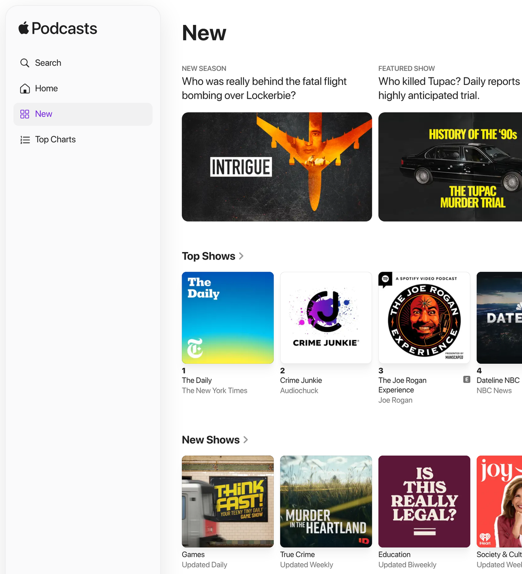Image resolution: width=522 pixels, height=574 pixels.
Task: Open the New Shows section heading
Action: click(211, 440)
